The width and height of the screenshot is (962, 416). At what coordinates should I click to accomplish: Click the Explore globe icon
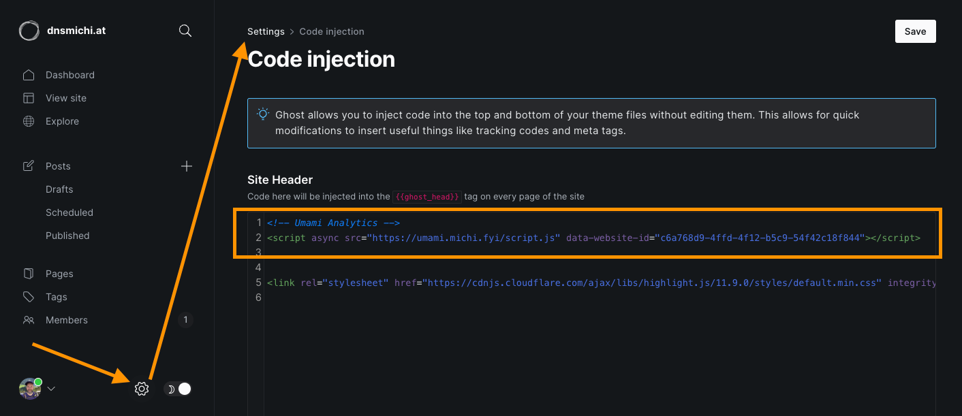click(x=29, y=121)
